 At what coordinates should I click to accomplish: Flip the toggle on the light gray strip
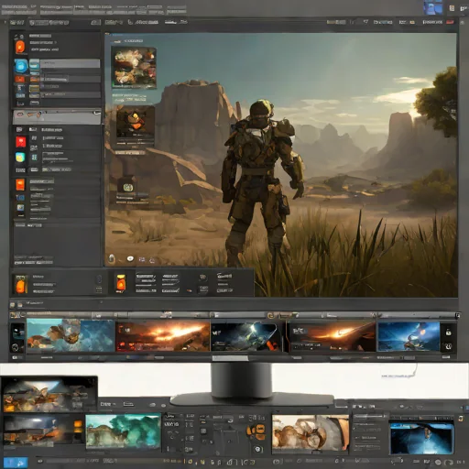coord(97,113)
